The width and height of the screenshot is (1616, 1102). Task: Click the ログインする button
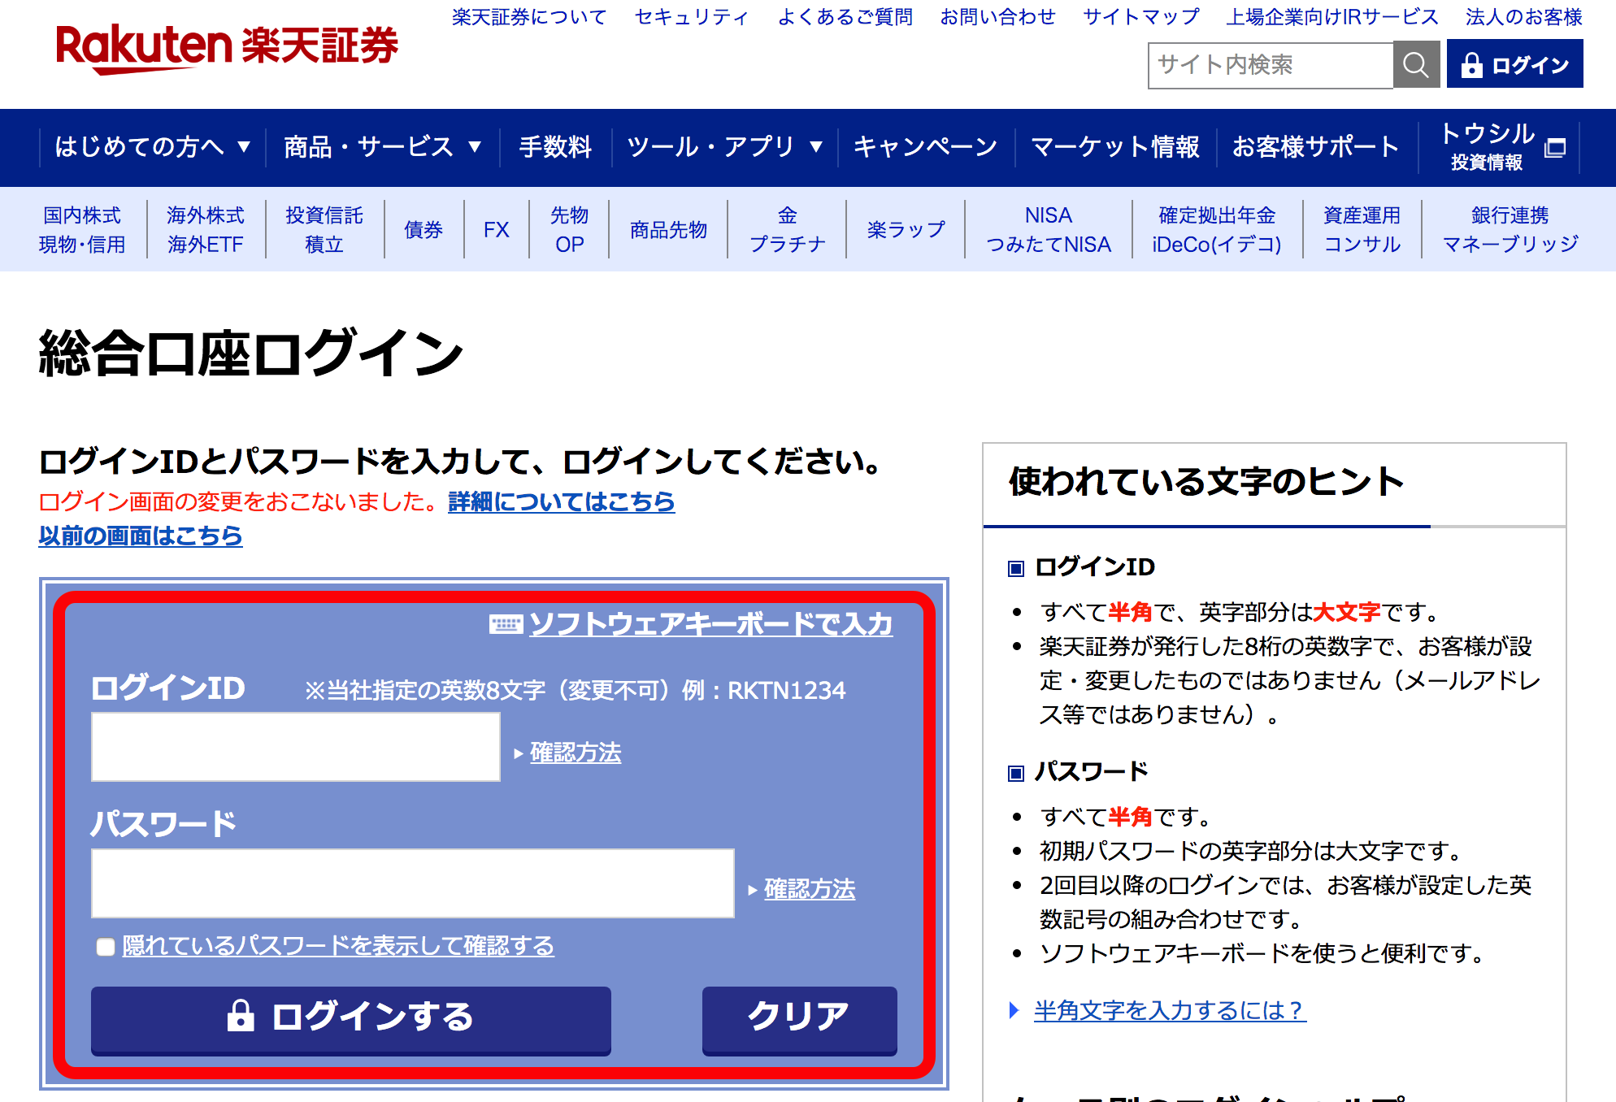coord(351,1020)
